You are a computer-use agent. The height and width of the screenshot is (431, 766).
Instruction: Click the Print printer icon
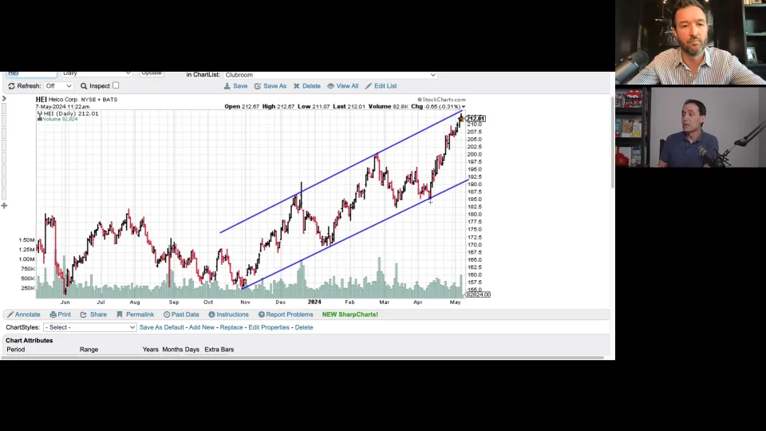coord(53,314)
